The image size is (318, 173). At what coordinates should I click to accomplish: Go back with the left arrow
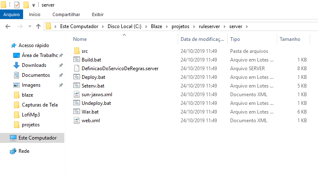click(8, 26)
